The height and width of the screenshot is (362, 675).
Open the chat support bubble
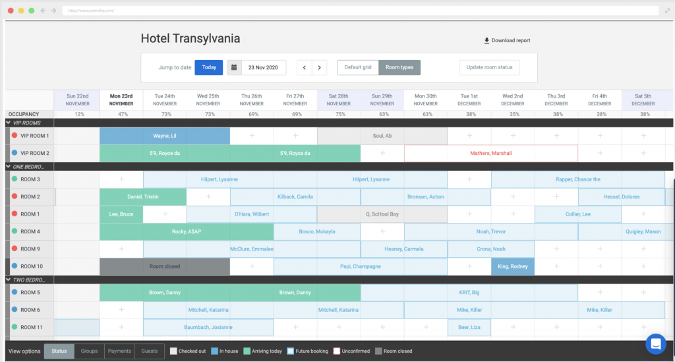coord(656,344)
